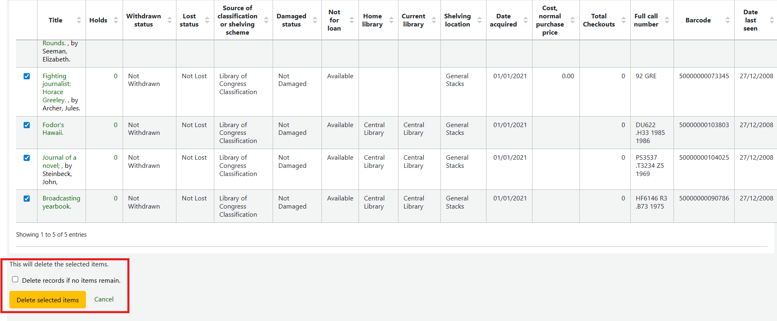Sort table by Title column arrows

(79, 20)
